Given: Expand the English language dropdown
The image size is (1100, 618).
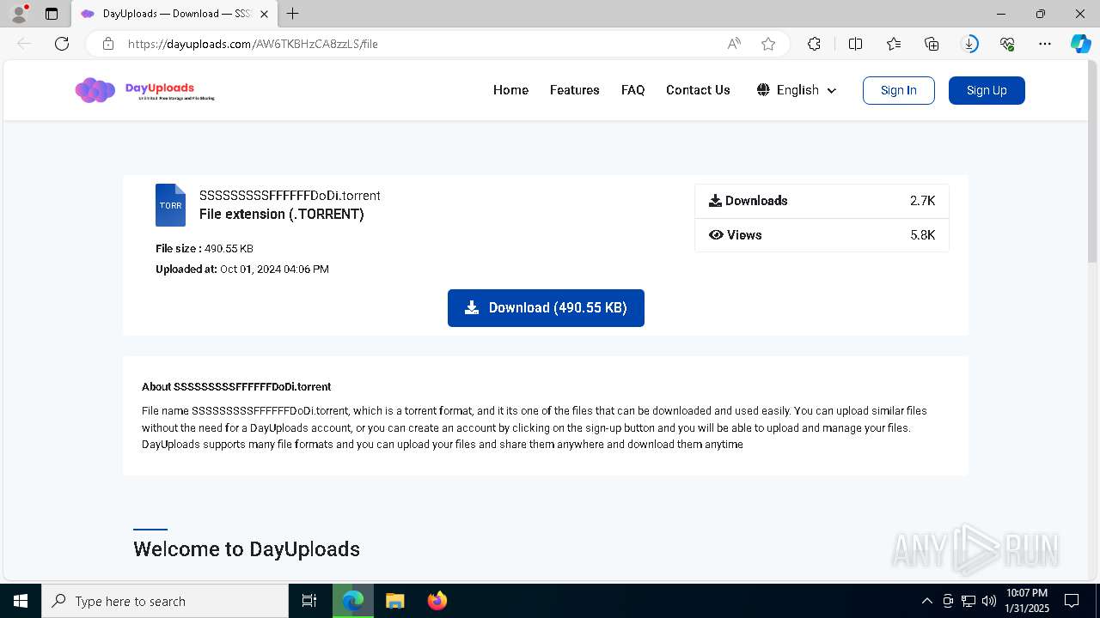Looking at the screenshot, I should tap(797, 90).
